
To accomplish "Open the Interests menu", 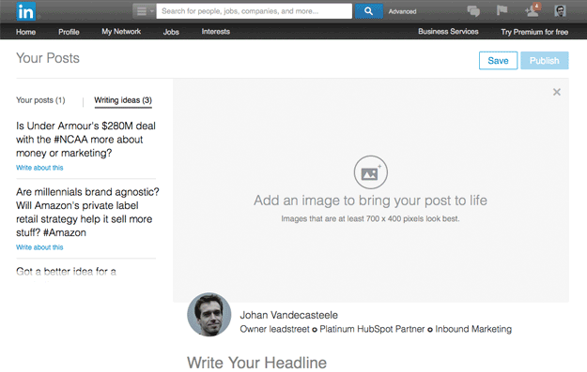I will pos(216,32).
